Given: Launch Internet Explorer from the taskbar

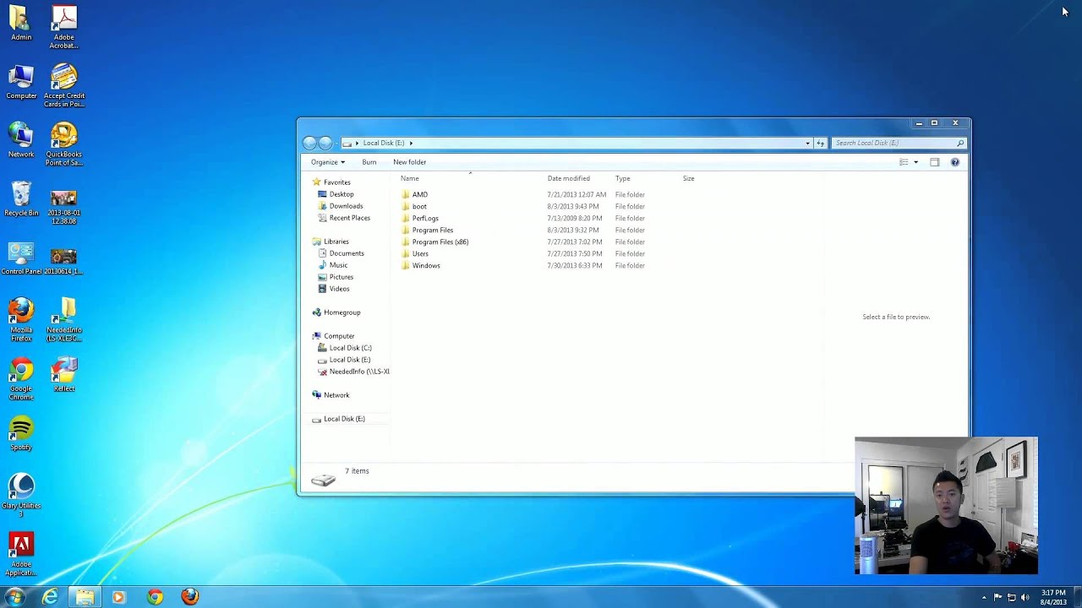Looking at the screenshot, I should tap(51, 597).
